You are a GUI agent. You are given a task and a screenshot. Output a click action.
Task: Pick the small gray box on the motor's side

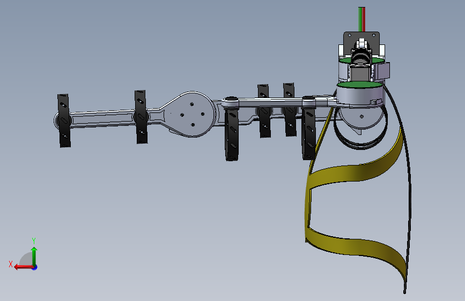pos(383,71)
